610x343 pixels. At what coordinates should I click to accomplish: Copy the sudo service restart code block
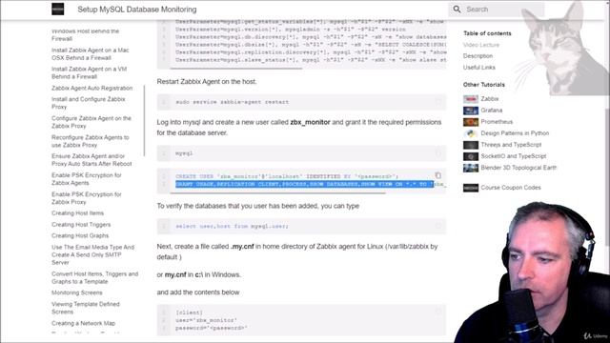pyautogui.click(x=437, y=102)
